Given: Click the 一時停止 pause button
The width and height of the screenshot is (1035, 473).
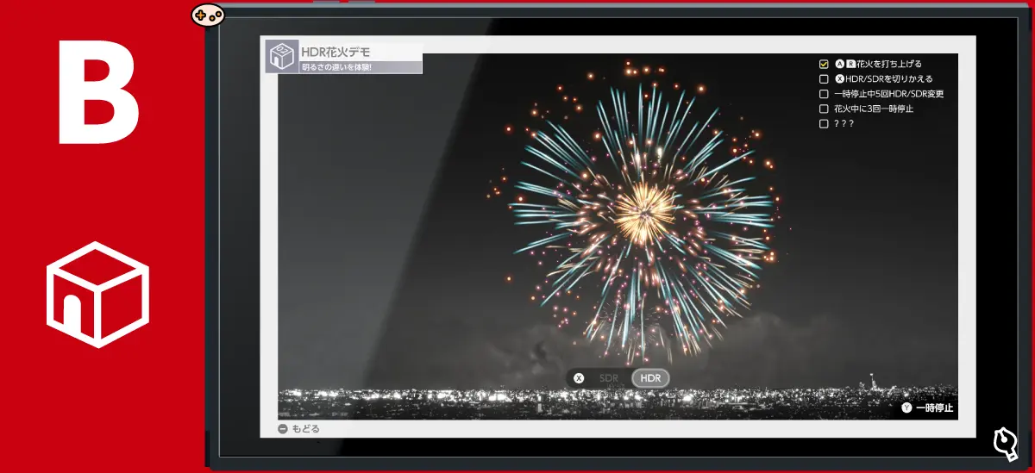Looking at the screenshot, I should pos(928,408).
